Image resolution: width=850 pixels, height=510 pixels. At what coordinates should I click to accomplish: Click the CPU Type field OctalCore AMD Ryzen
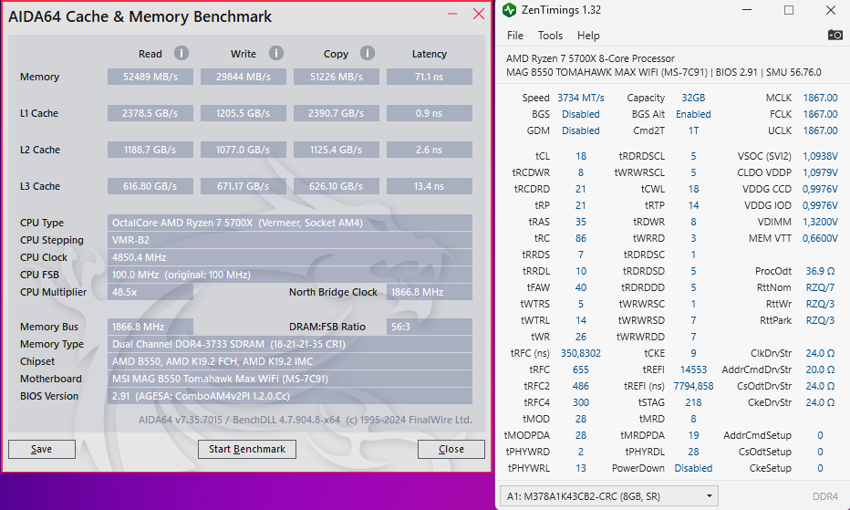[x=289, y=223]
